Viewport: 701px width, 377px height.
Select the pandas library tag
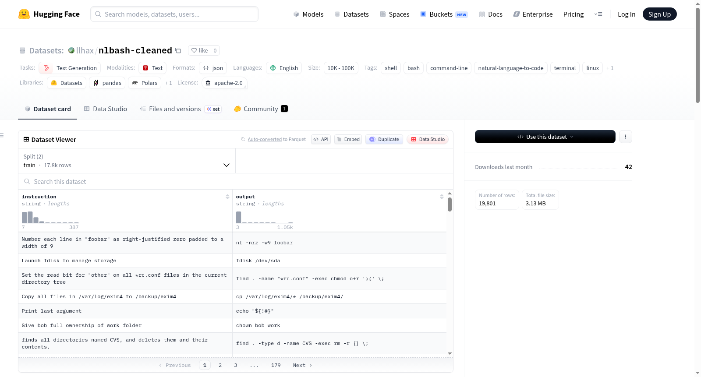(107, 83)
